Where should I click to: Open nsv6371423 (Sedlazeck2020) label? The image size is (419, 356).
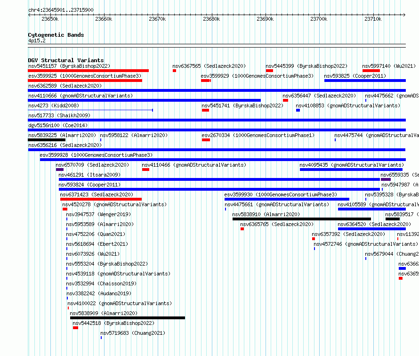coord(97,194)
